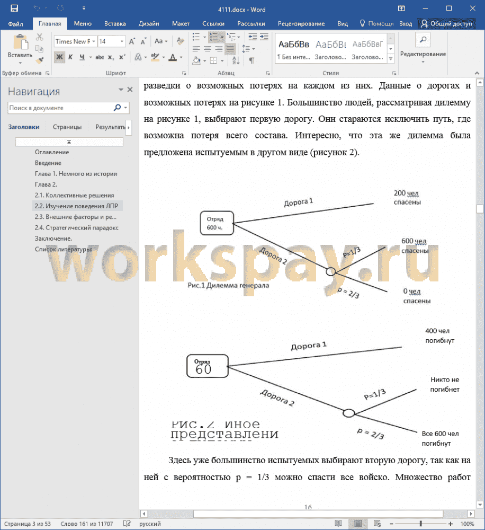
Task: Switch to the Рецензирование ribbon tab
Action: (301, 24)
